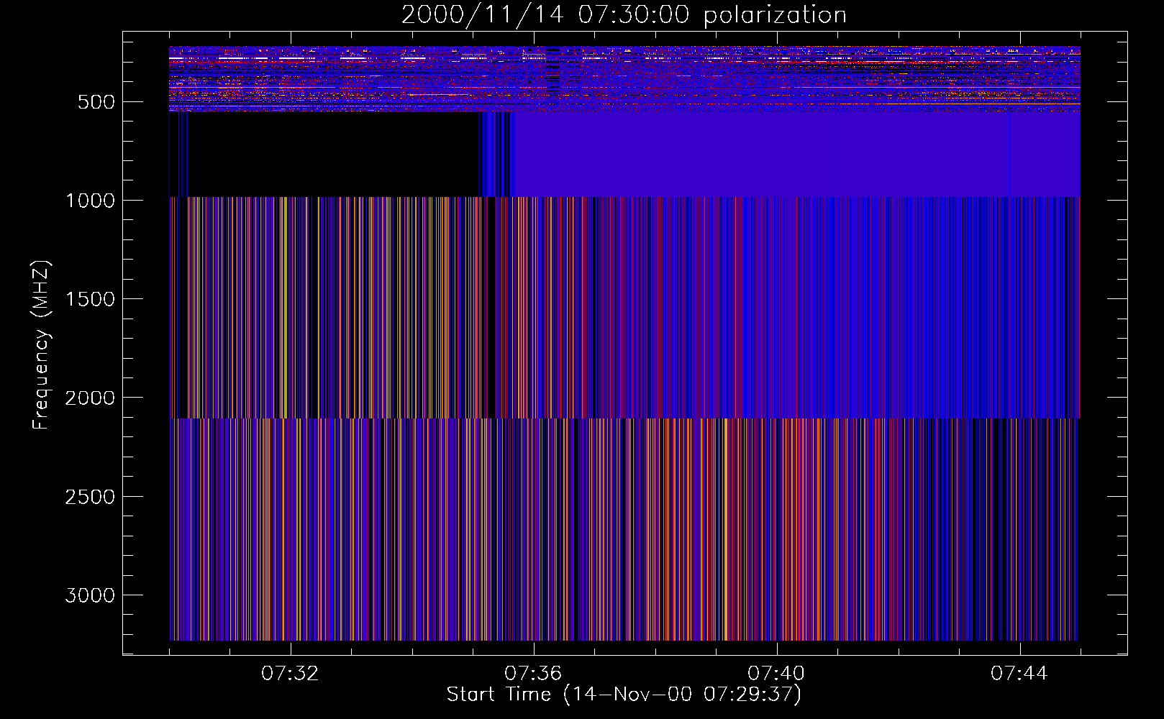Click the 500 frequency tick label
1164x719 pixels.
96,102
